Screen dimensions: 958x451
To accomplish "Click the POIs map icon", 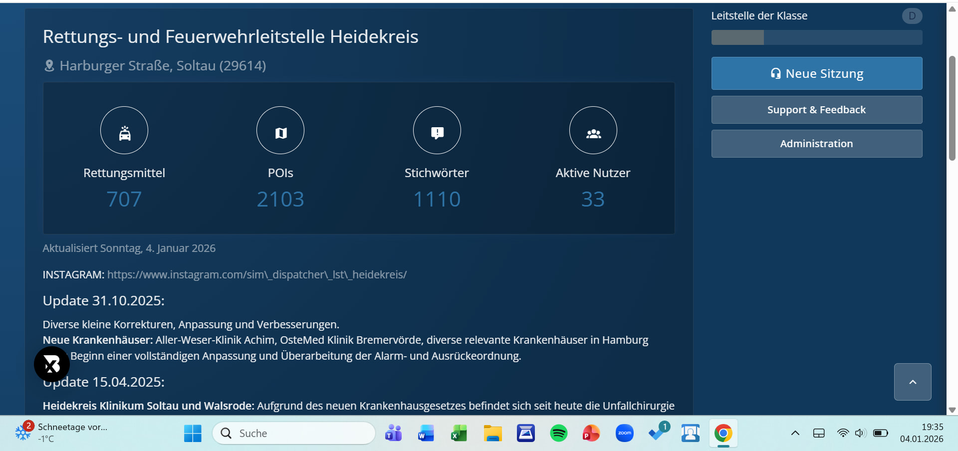I will pos(280,131).
